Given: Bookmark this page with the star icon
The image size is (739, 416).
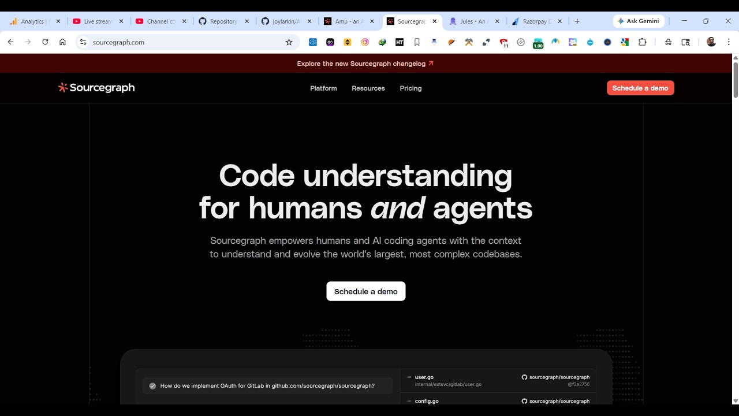Looking at the screenshot, I should point(289,42).
